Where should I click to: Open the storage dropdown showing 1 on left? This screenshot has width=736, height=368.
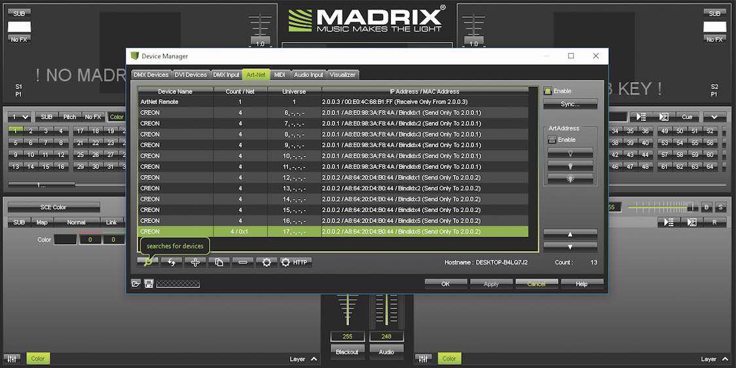click(20, 117)
